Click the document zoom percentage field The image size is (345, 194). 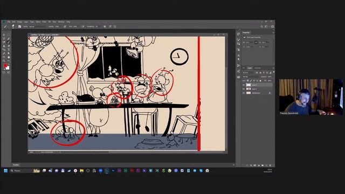point(32,152)
